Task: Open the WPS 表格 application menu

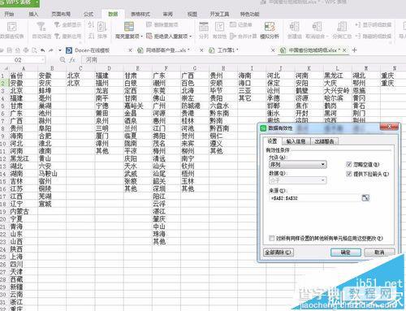Action: [19, 2]
